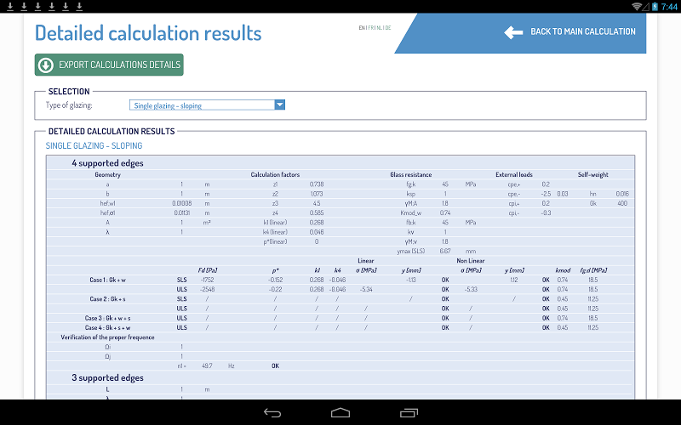Screen dimensions: 681x425
Task: Tap the Android home navigation icon
Action: tap(340, 412)
